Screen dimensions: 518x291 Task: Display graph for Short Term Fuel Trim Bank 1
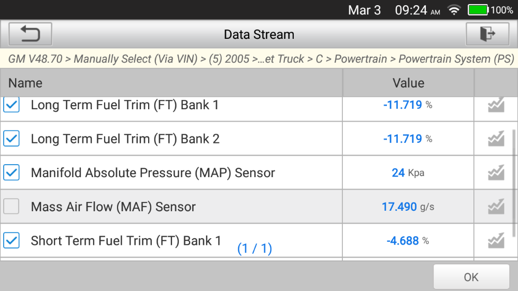pos(496,241)
